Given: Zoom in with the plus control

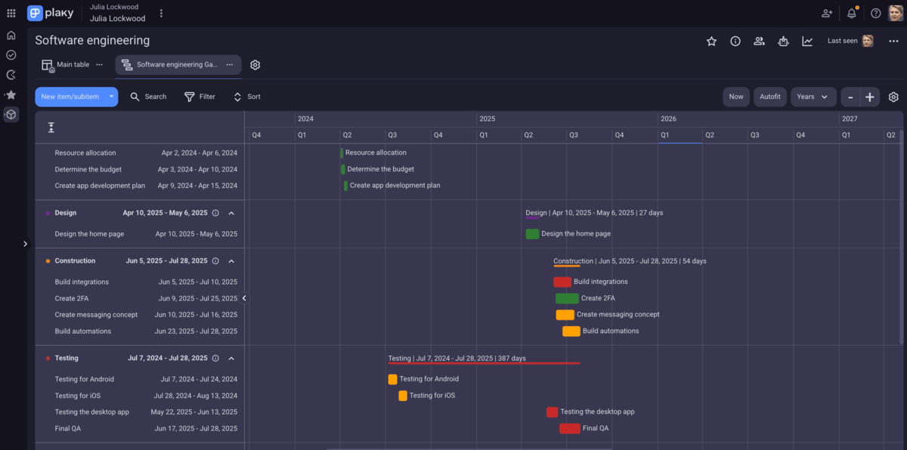Looking at the screenshot, I should (x=868, y=97).
